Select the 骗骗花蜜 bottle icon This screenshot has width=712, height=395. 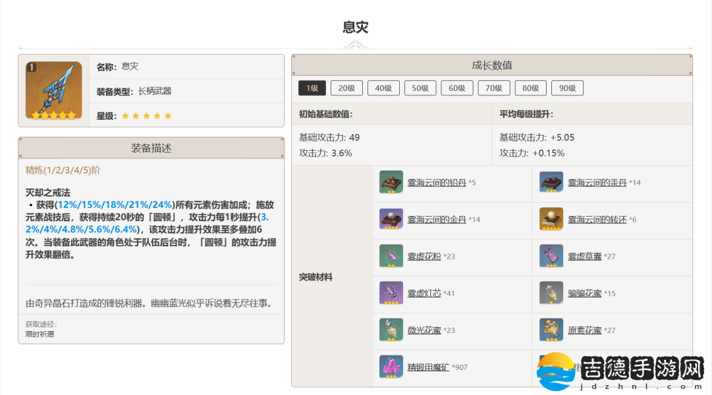coord(551,293)
